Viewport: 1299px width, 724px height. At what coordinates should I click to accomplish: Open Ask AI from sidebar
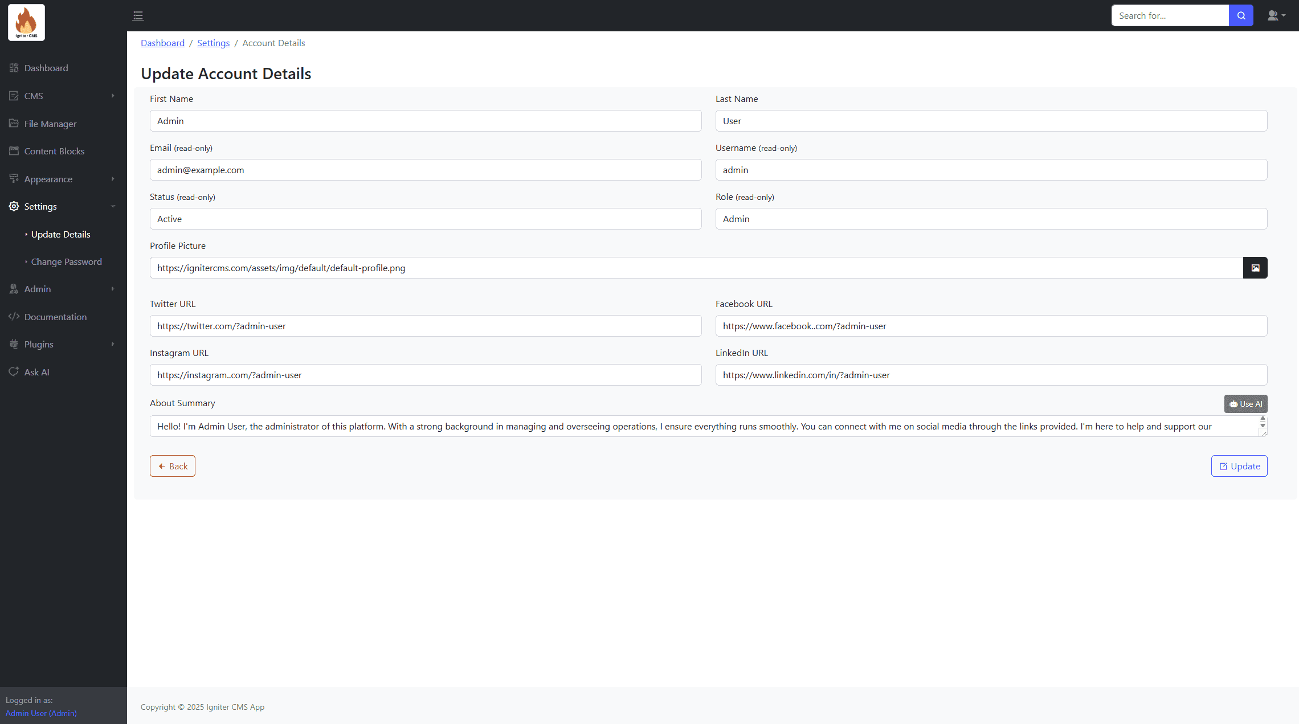coord(36,372)
